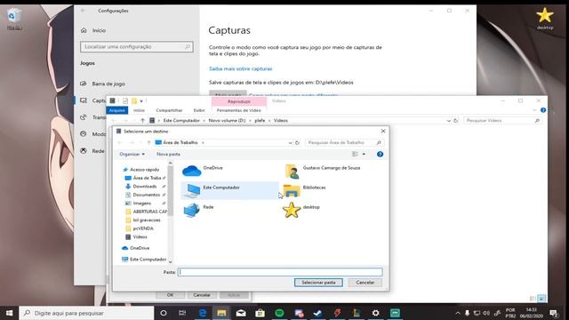Open Cortana circle on taskbar
The image size is (569, 320).
pyautogui.click(x=164, y=313)
